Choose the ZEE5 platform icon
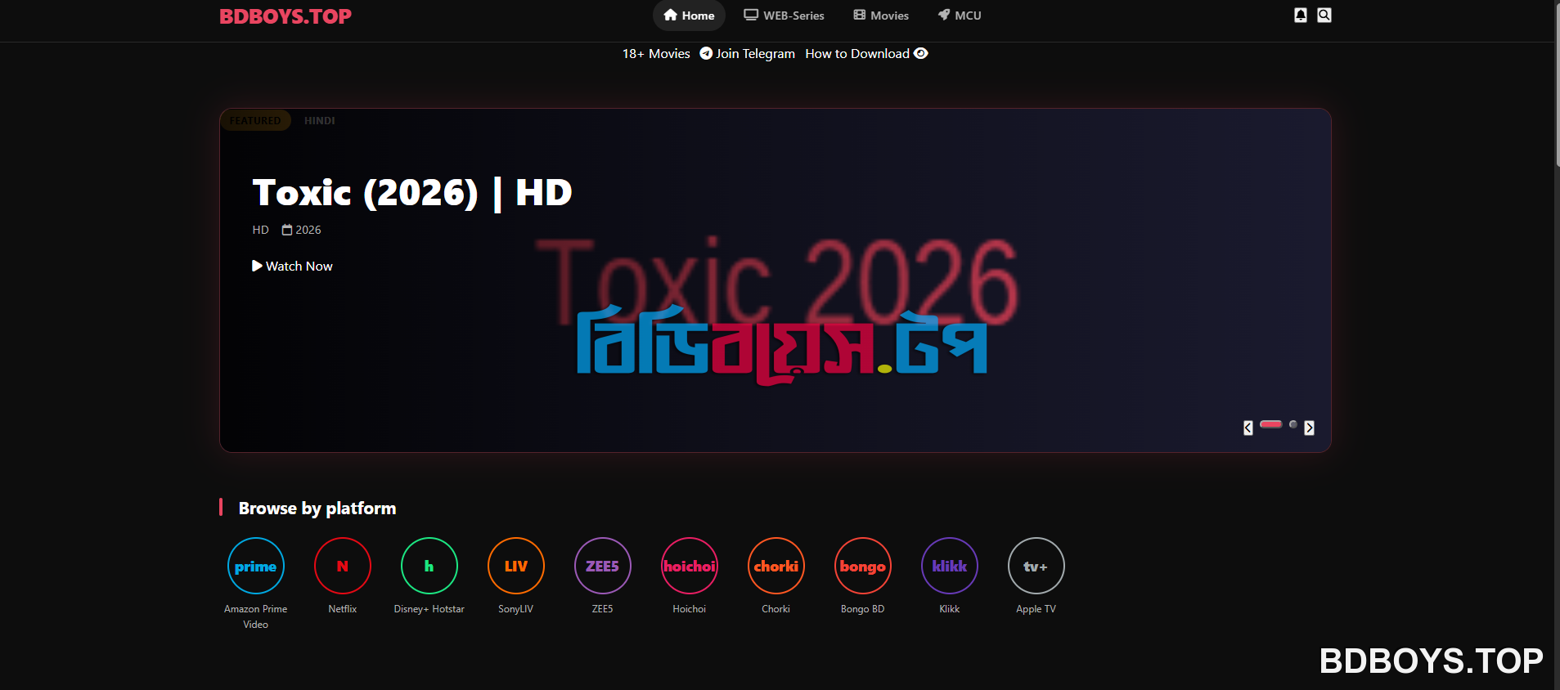This screenshot has width=1560, height=690. 603,566
